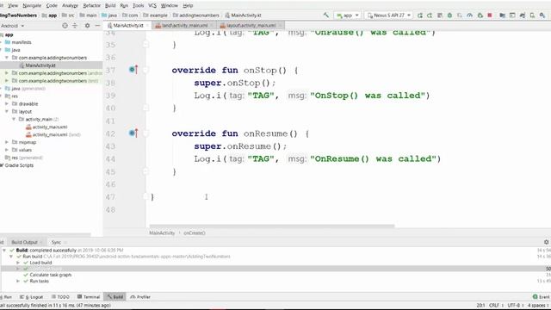Click the MainActivity breadcrumb below the editor
The height and width of the screenshot is (310, 551).
(162, 232)
